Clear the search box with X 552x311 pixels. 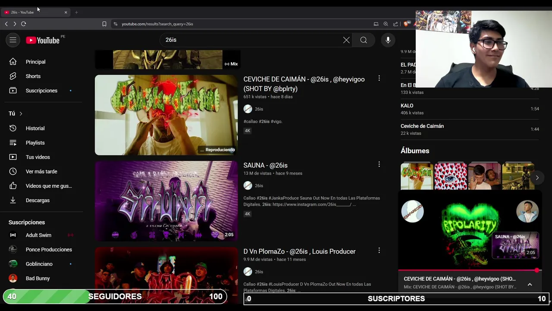point(346,40)
